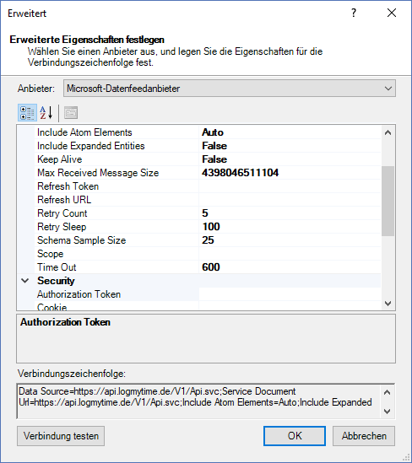Confirm with the OK button

(x=295, y=436)
